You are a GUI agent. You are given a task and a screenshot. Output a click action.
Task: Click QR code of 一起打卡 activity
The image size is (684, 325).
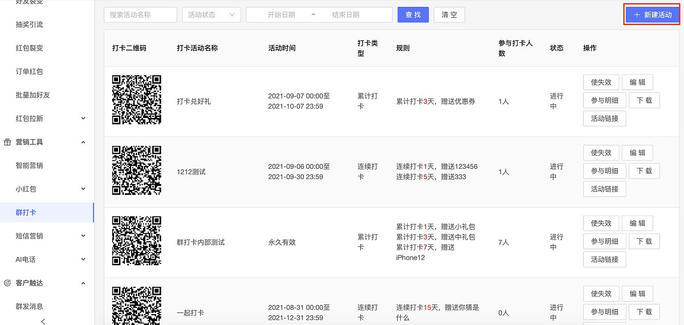tap(137, 306)
